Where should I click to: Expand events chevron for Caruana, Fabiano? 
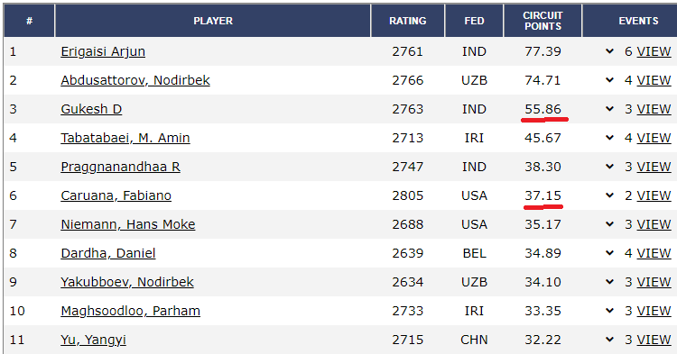(609, 195)
